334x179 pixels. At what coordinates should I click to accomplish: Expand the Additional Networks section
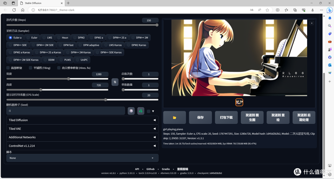click(x=83, y=137)
